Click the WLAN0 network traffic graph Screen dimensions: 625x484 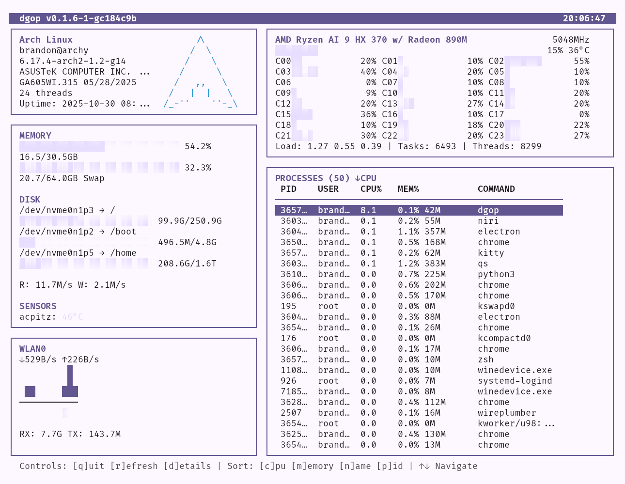click(x=49, y=390)
